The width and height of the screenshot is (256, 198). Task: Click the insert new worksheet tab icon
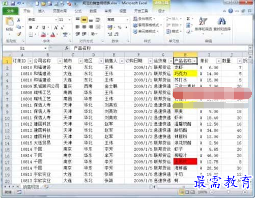(x=46, y=187)
